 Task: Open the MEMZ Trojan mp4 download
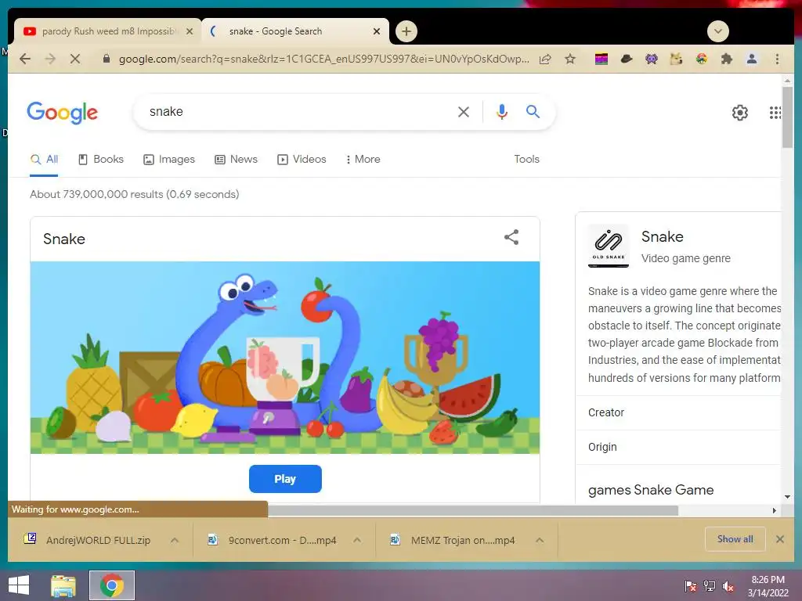[x=453, y=540]
